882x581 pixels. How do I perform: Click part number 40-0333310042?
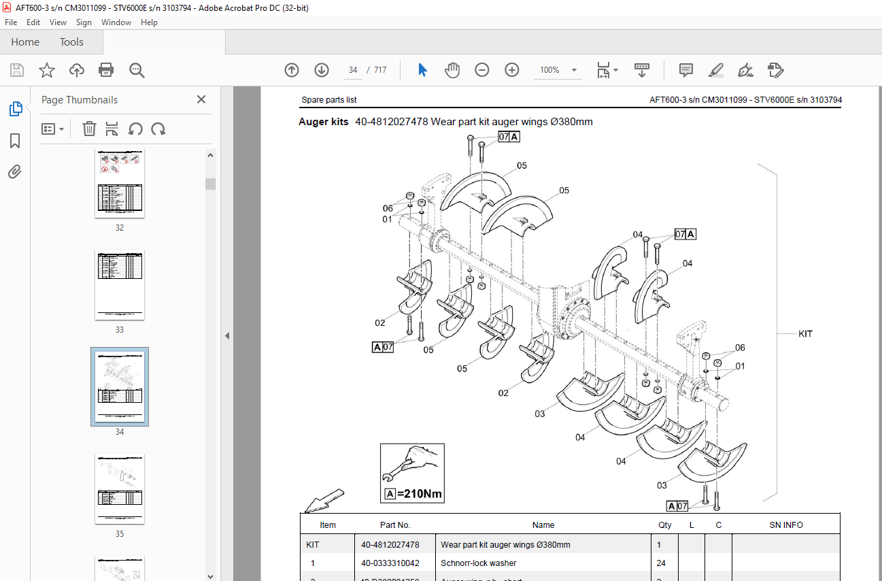390,563
